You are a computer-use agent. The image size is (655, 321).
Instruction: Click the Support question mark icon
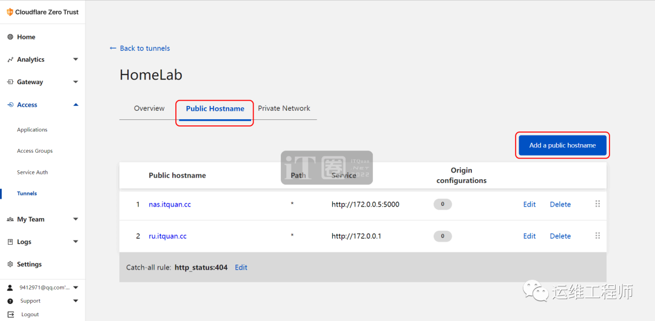tap(10, 301)
